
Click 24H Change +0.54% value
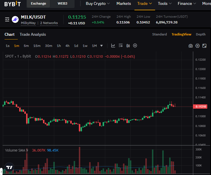coord(98,22)
